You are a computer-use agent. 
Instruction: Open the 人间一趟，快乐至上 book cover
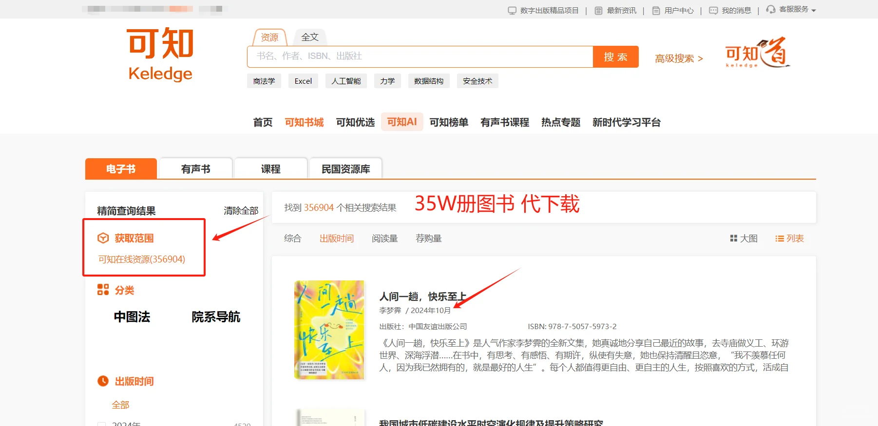pos(329,330)
